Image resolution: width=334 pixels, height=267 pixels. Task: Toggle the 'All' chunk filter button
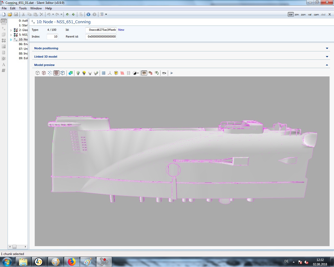[x=4, y=21]
